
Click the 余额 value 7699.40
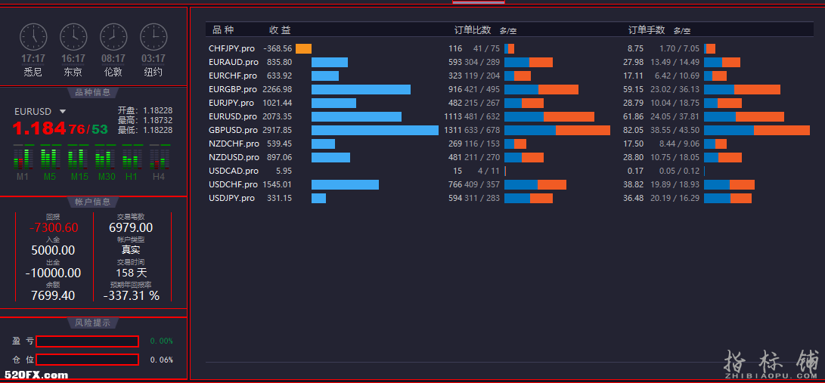point(53,295)
